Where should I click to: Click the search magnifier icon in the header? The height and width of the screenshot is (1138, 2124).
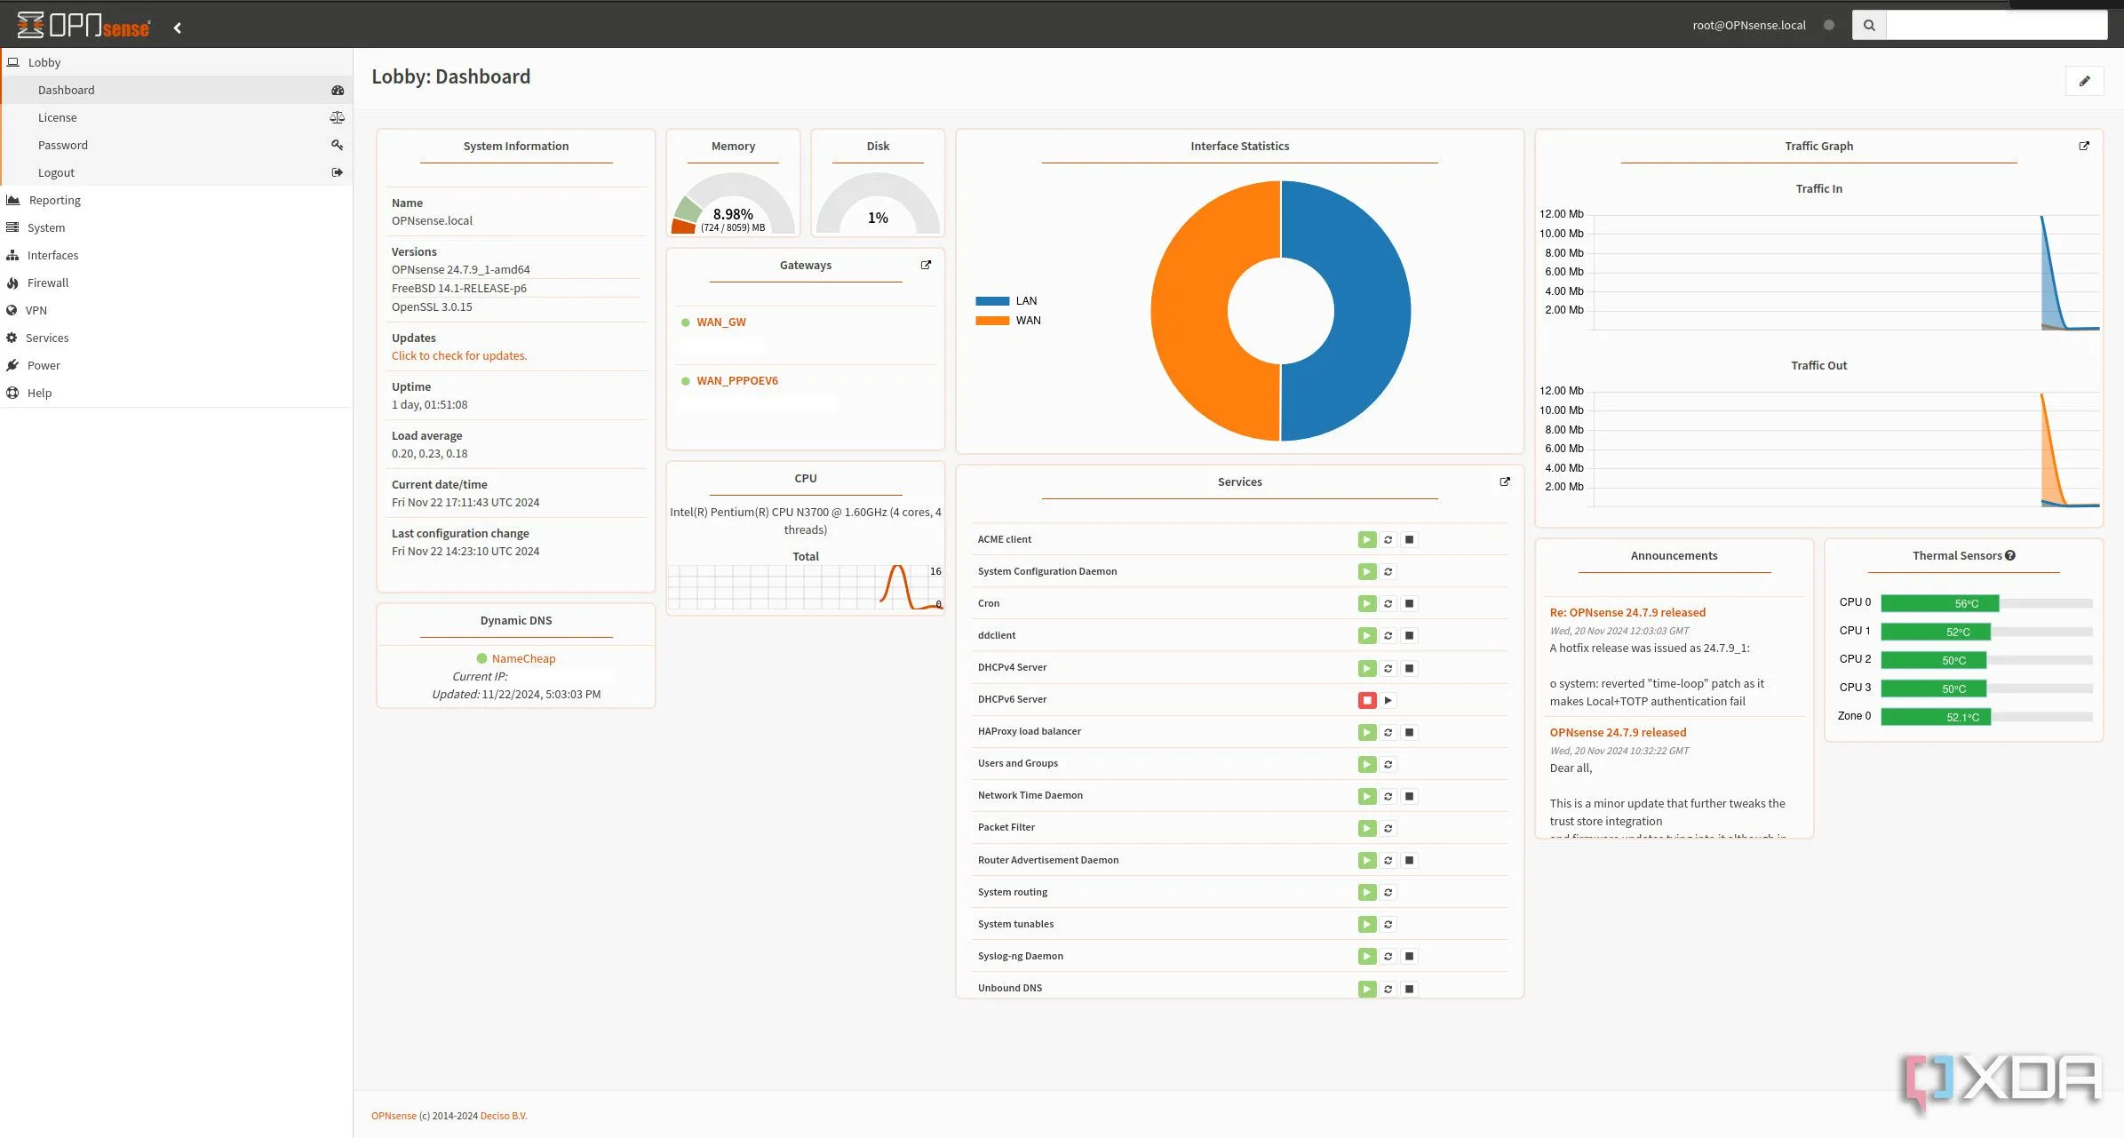(x=1868, y=24)
